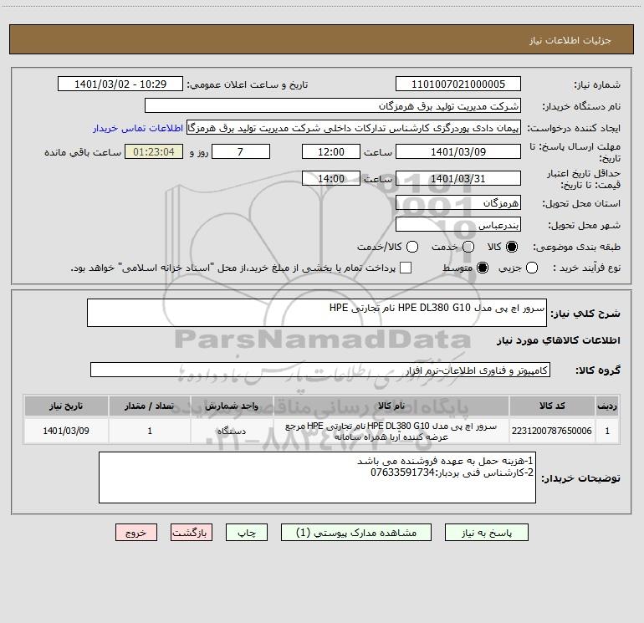Click the 12:00 deadline time field
Screen dimensions: 644x623
pos(331,151)
